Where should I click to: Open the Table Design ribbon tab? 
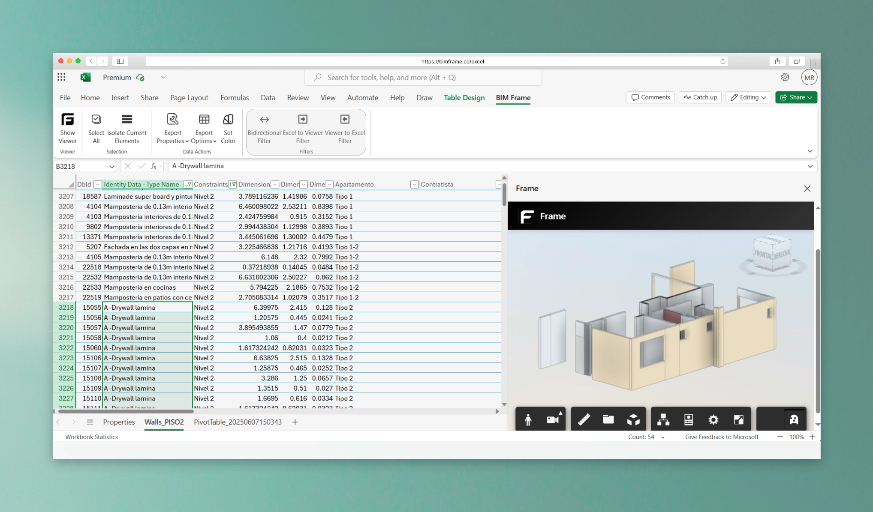[x=464, y=98]
